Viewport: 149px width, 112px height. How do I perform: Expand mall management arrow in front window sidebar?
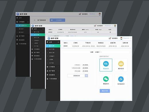pyautogui.click(x=58, y=75)
